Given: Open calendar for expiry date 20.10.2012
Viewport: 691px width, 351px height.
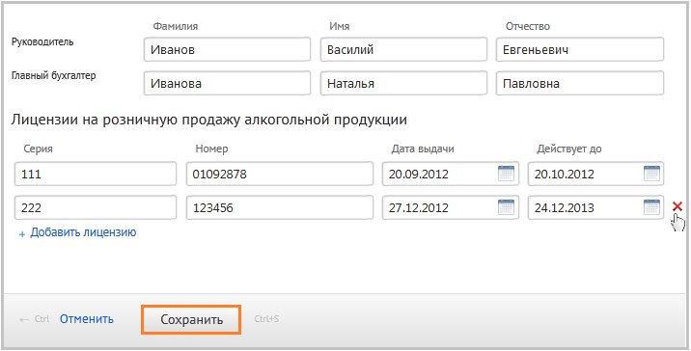Looking at the screenshot, I should 651,174.
